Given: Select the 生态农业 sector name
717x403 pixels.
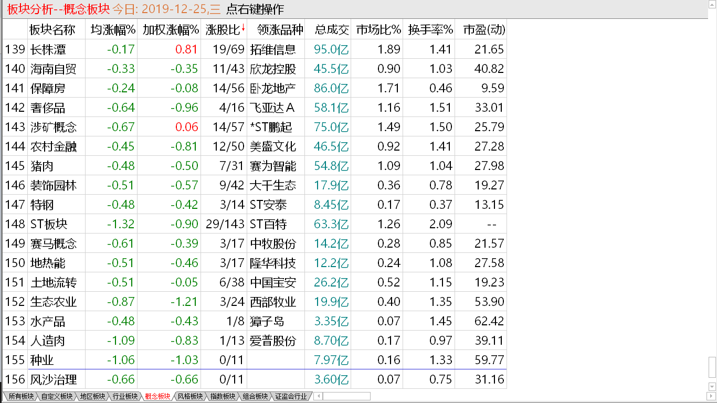Looking at the screenshot, I should 54,302.
